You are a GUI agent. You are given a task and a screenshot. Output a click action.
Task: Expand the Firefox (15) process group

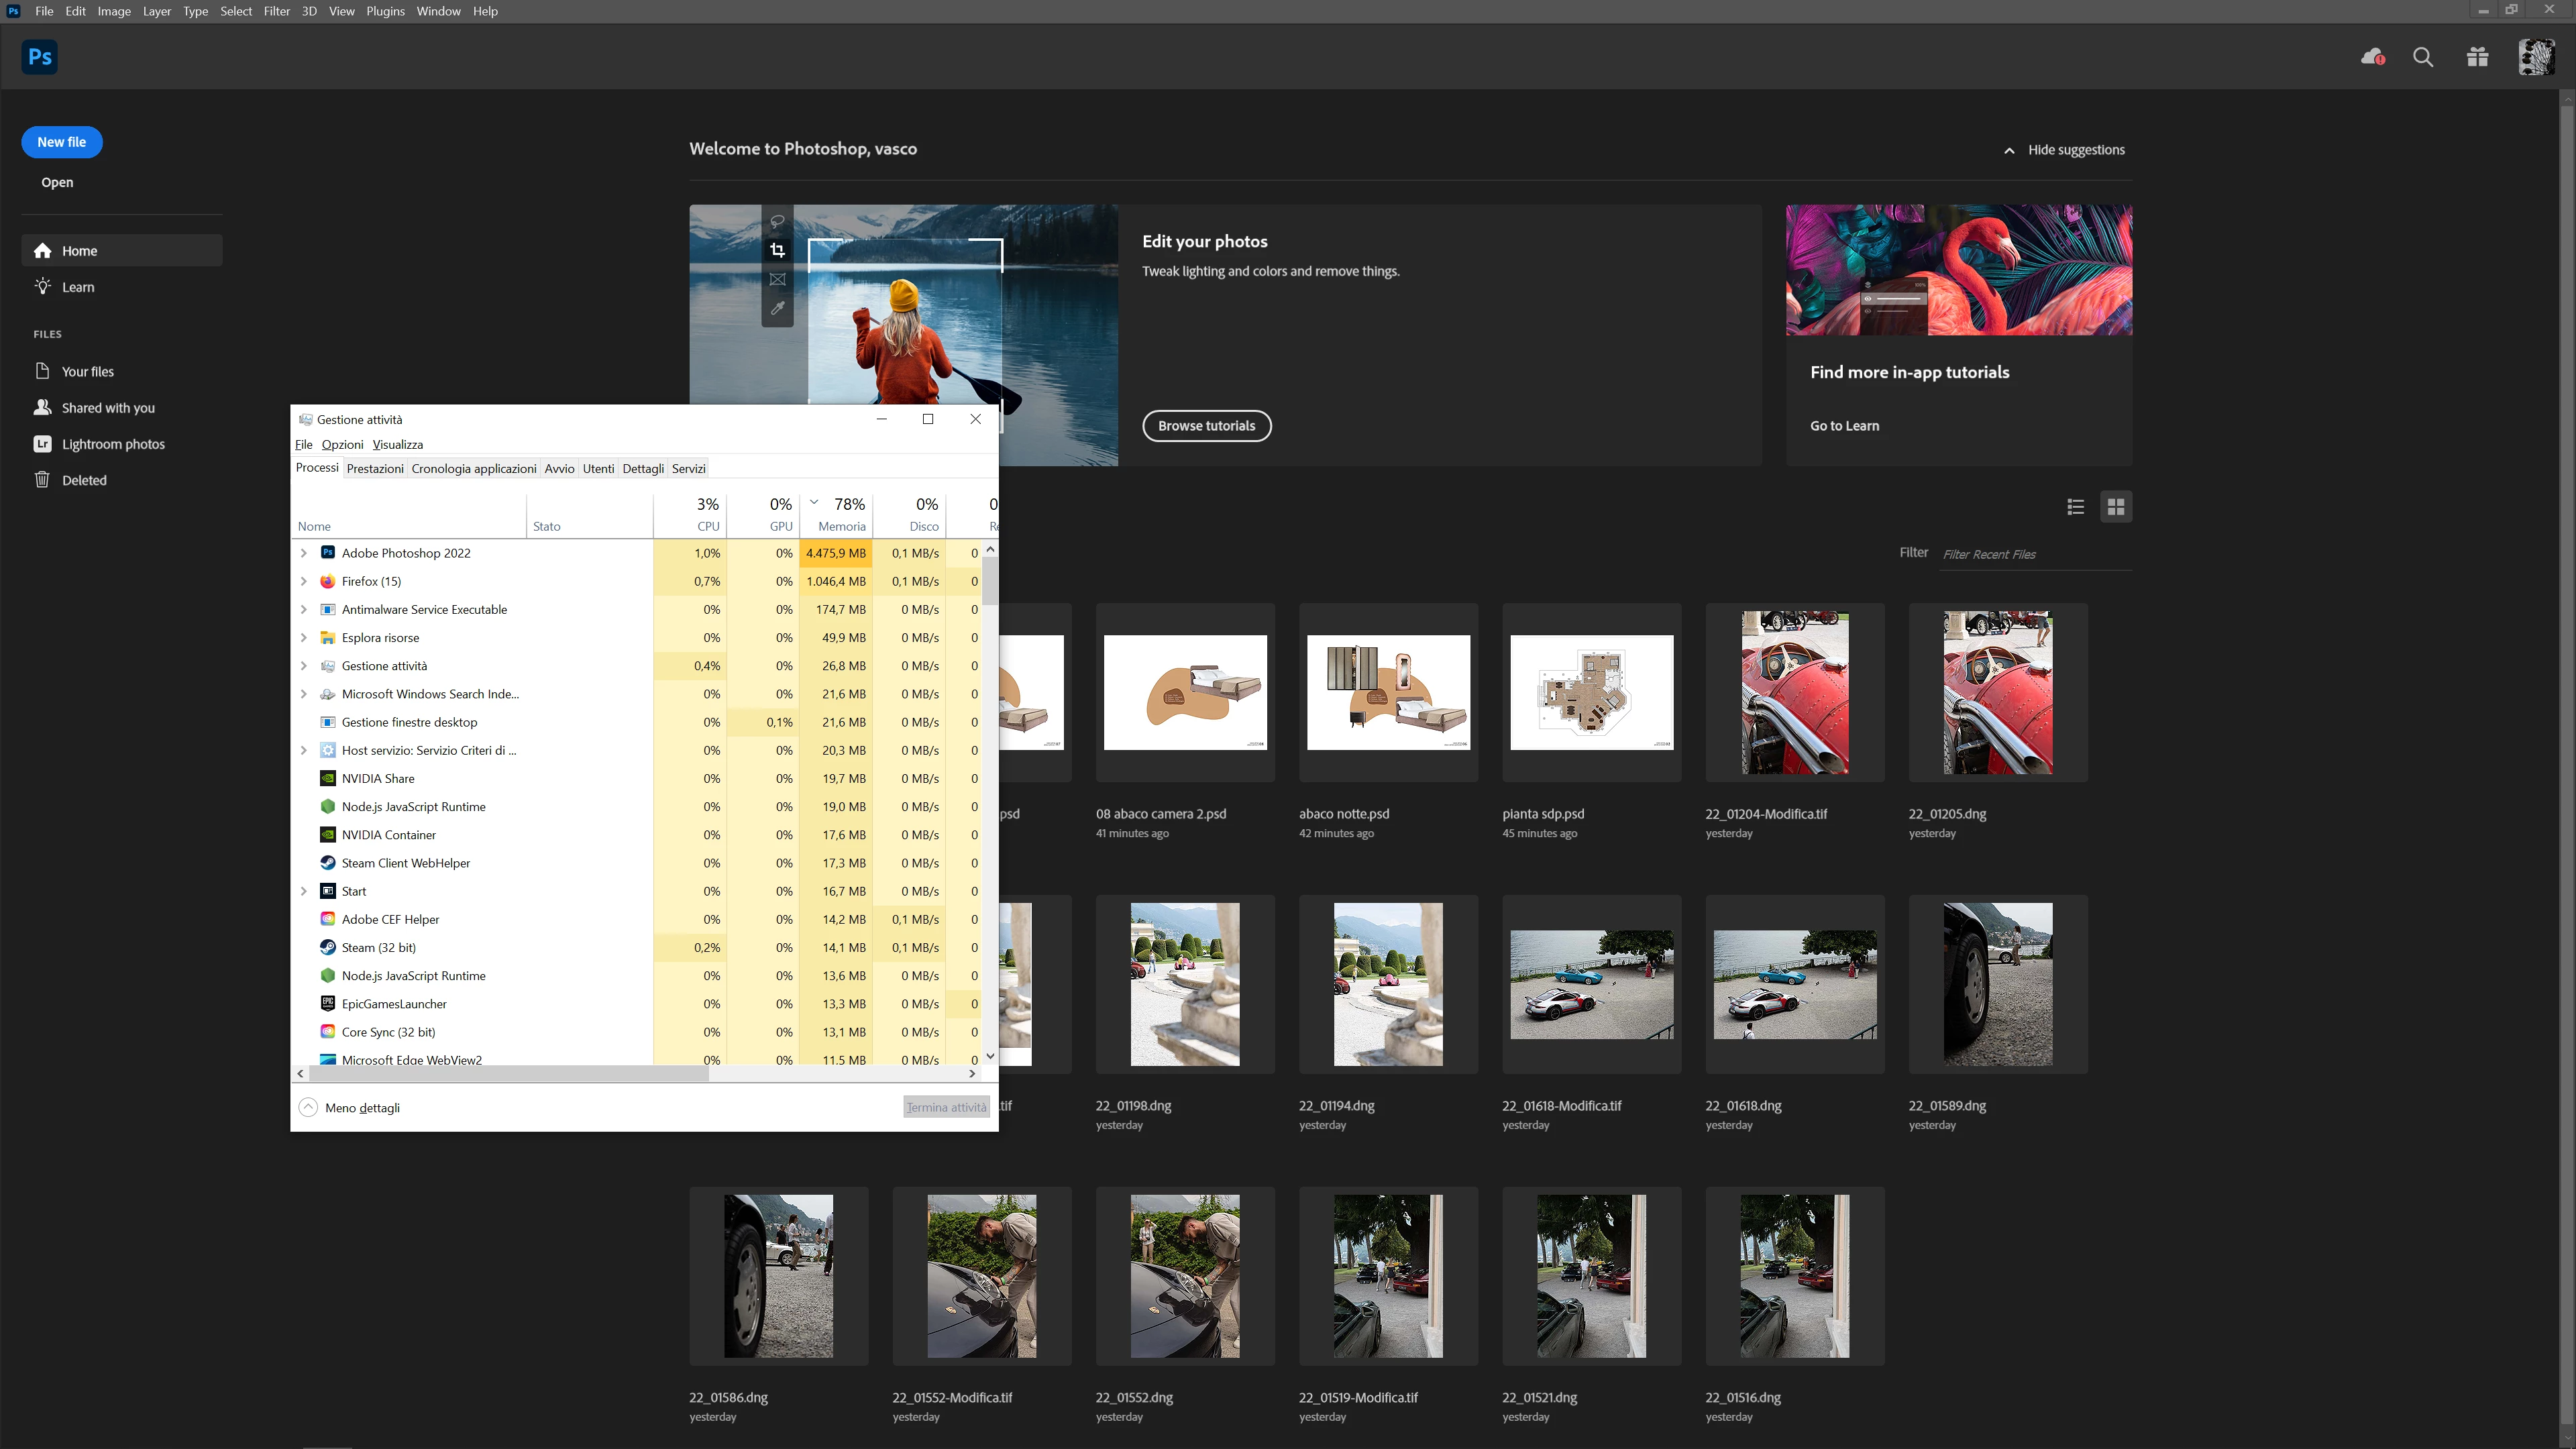[x=304, y=581]
